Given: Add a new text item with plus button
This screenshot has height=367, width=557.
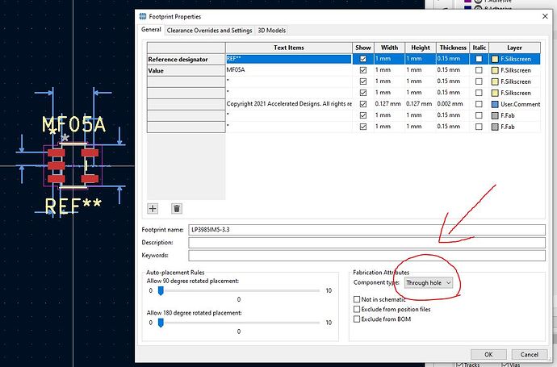Looking at the screenshot, I should pos(153,208).
